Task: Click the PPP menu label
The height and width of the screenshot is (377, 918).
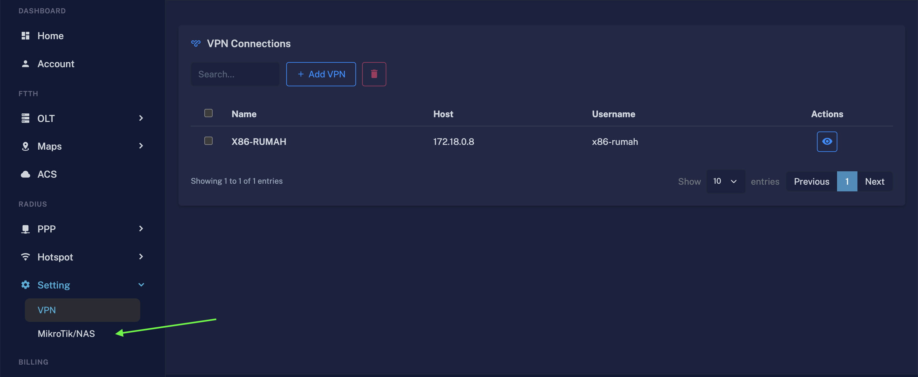Action: coord(46,229)
